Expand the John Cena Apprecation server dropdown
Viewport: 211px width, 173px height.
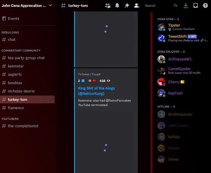50,5
